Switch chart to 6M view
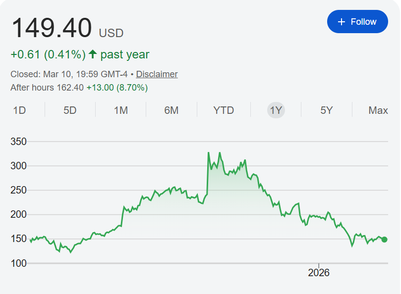The height and width of the screenshot is (294, 401). 172,110
